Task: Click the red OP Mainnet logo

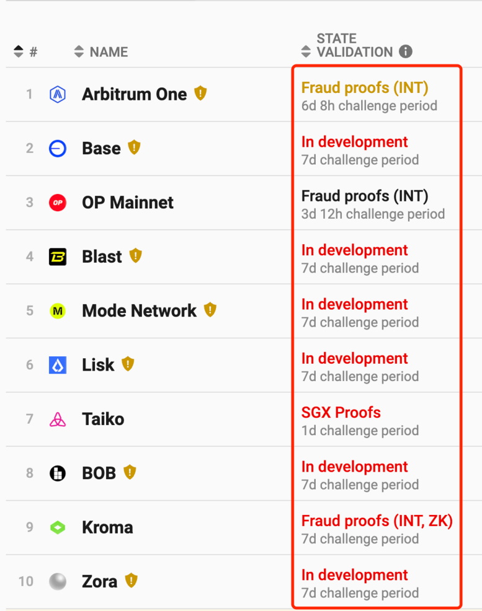Action: 58,203
